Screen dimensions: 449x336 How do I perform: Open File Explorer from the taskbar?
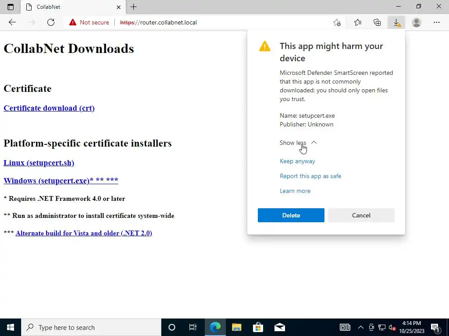tap(236, 327)
